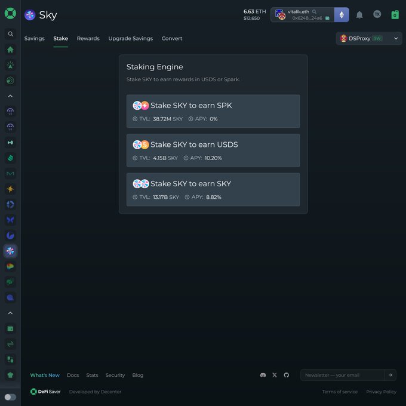Open the Security footer link
This screenshot has height=406, width=406.
click(x=115, y=375)
